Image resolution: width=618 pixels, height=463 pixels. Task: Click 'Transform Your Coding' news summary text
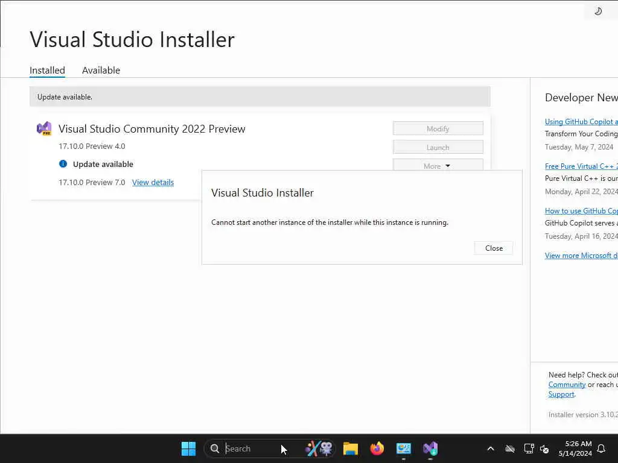coord(581,134)
